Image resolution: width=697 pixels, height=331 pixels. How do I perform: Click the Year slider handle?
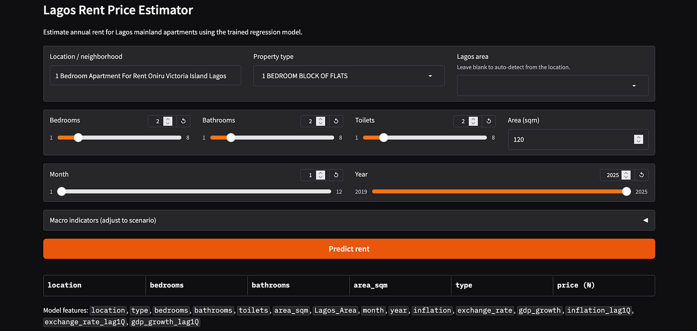626,191
